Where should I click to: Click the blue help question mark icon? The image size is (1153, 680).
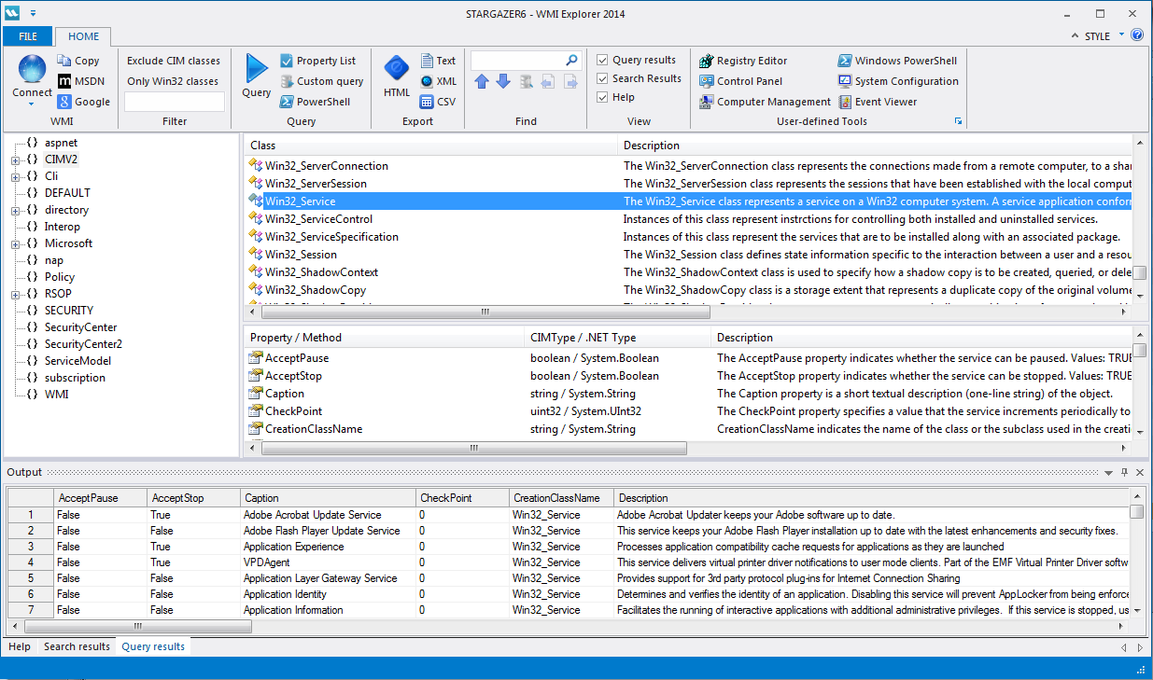click(1136, 35)
